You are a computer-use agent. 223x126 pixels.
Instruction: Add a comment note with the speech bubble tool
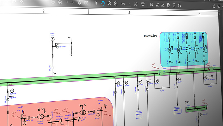(x=152, y=4)
